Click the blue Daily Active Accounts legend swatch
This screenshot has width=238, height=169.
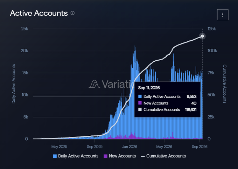click(x=55, y=156)
